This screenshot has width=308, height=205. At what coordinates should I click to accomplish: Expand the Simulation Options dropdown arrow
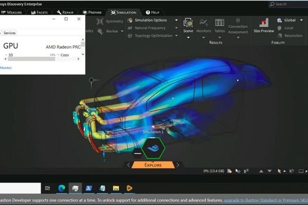tap(177, 20)
